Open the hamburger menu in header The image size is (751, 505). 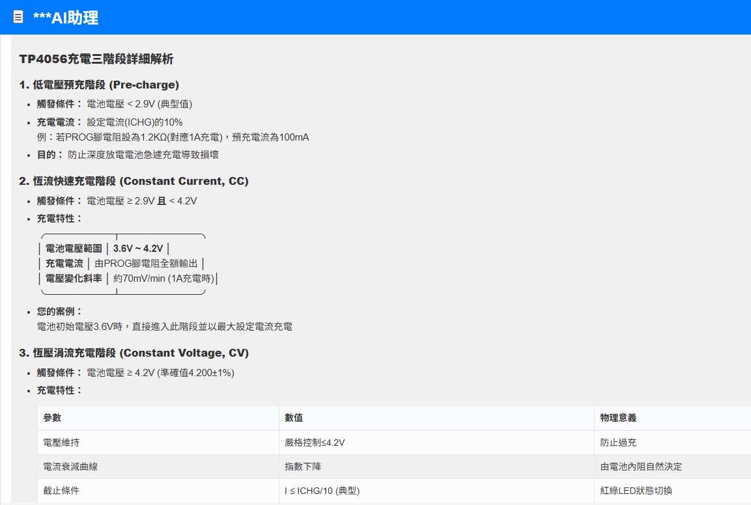coord(18,18)
